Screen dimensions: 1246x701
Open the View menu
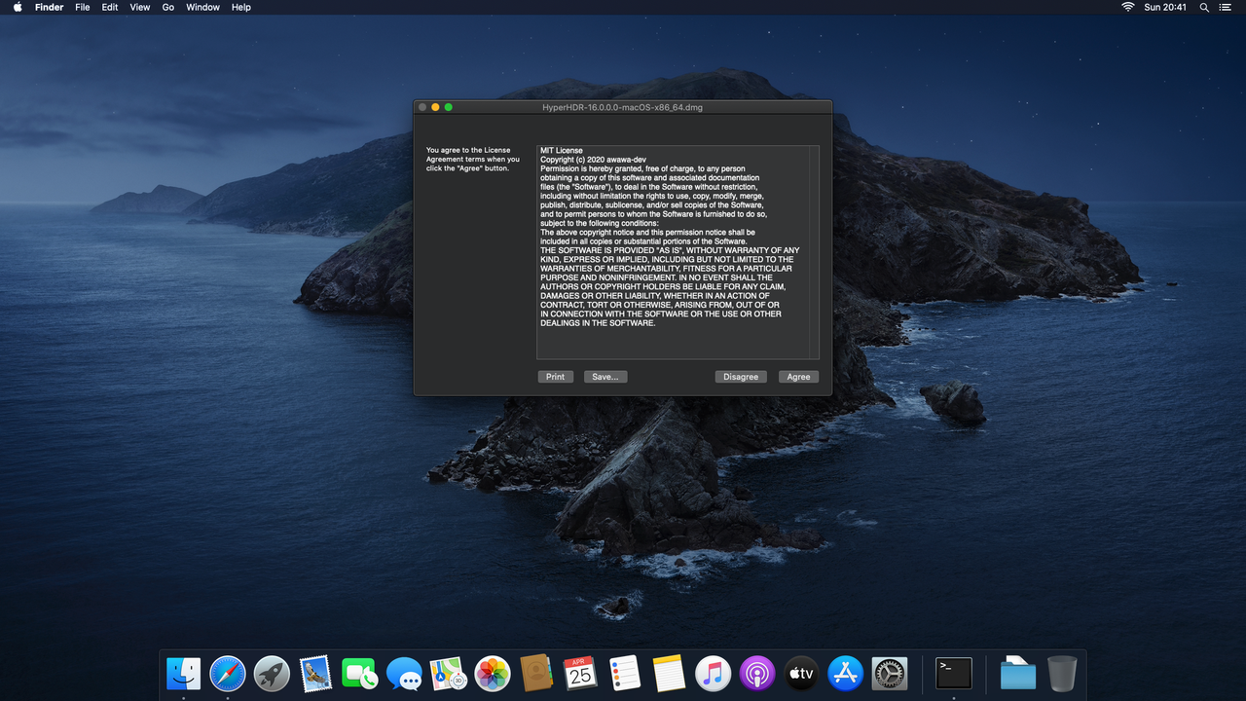tap(140, 7)
